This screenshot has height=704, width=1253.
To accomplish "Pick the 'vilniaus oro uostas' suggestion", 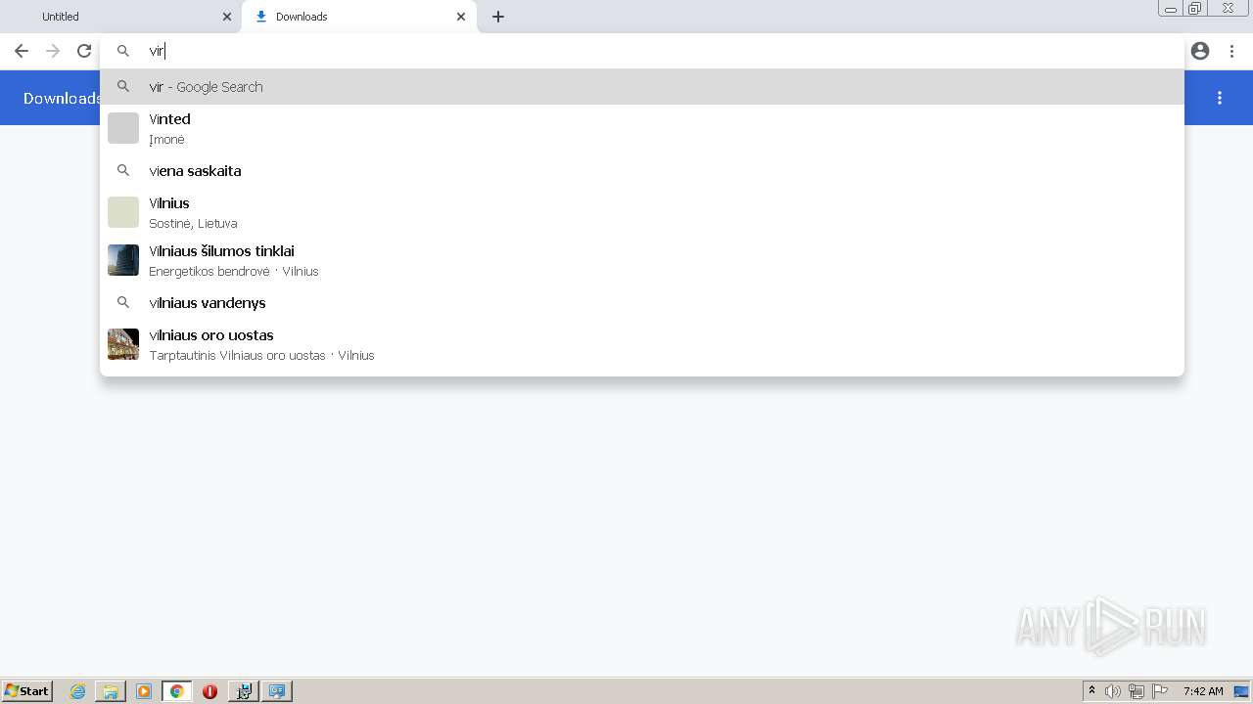I will [x=642, y=344].
